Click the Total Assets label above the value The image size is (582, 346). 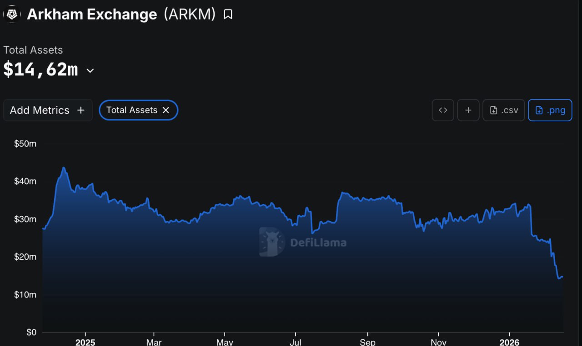pos(33,50)
